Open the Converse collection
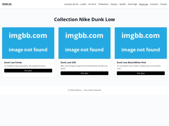 [154, 4]
